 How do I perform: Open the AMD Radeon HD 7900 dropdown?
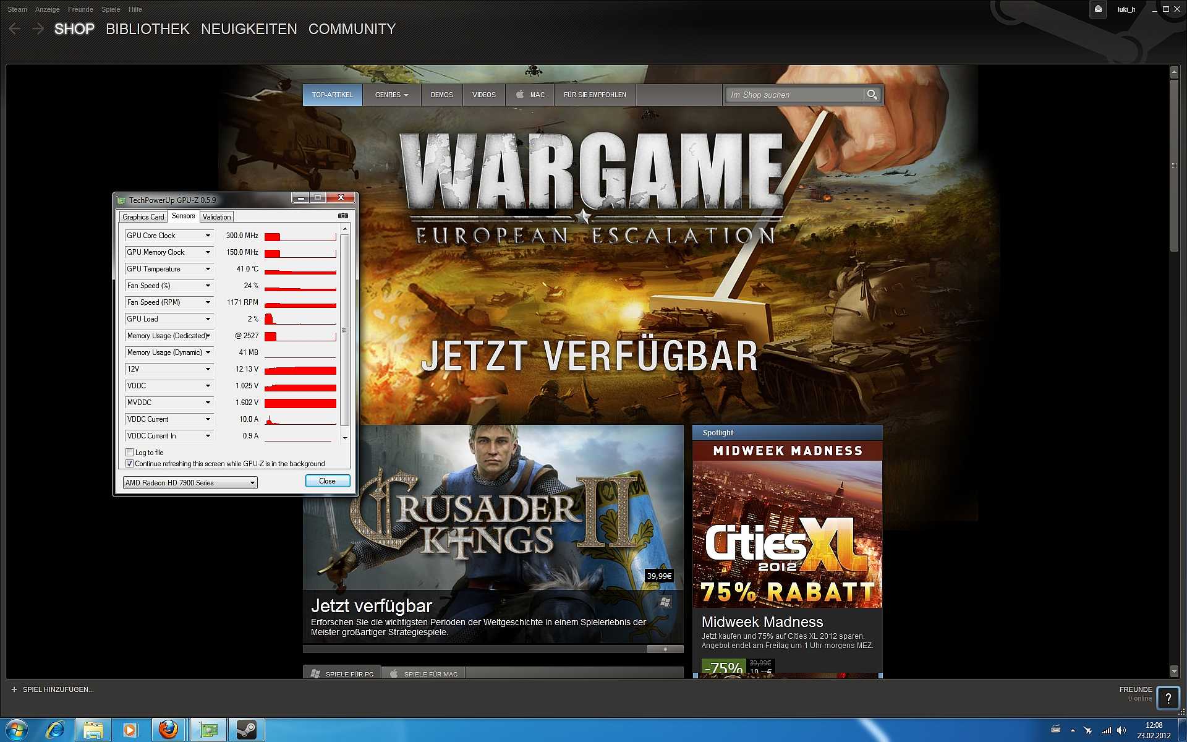(252, 483)
